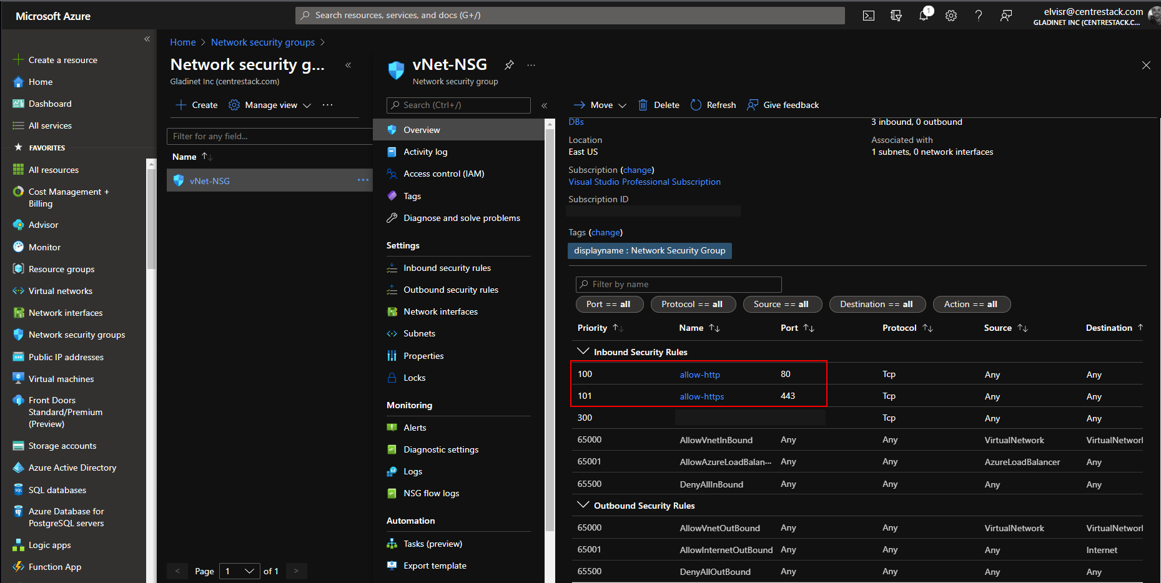Click the Filter by name input
This screenshot has width=1161, height=583.
point(679,284)
